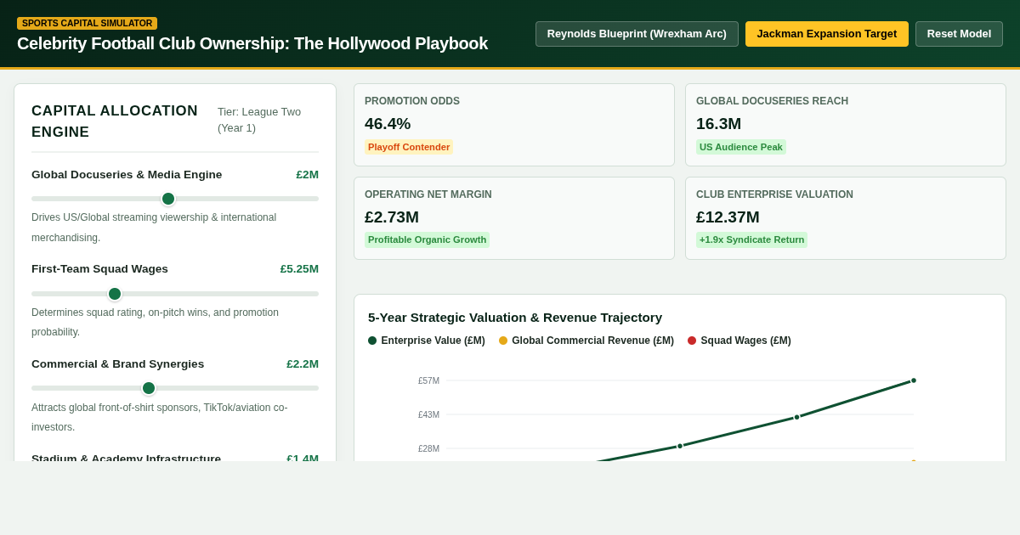This screenshot has height=535, width=1020.
Task: Click the £57M y-axis label
Action: point(428,381)
